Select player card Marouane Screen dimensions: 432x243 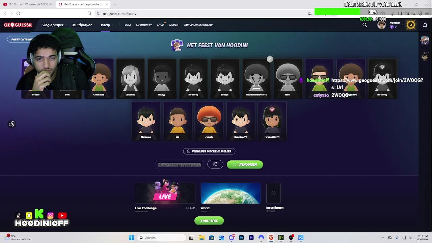146,121
